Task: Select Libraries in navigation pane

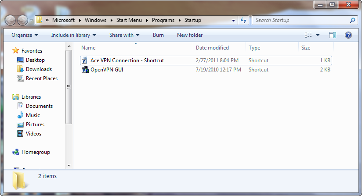Action: pos(31,97)
